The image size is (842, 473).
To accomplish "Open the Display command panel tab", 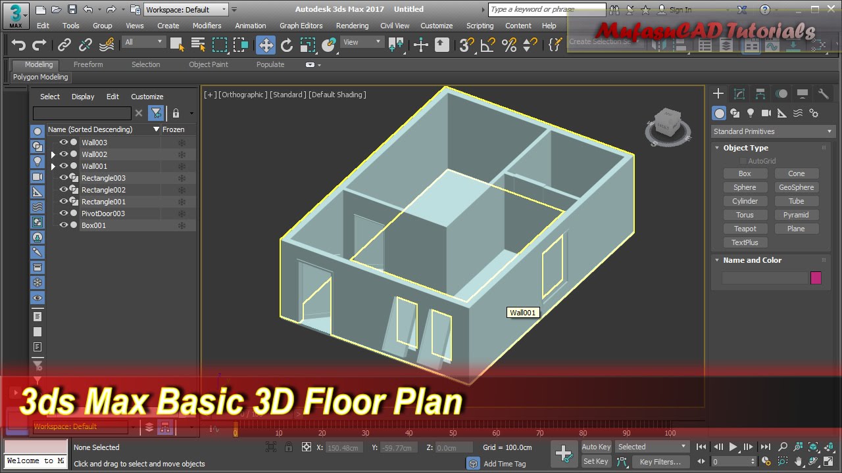I will click(803, 94).
